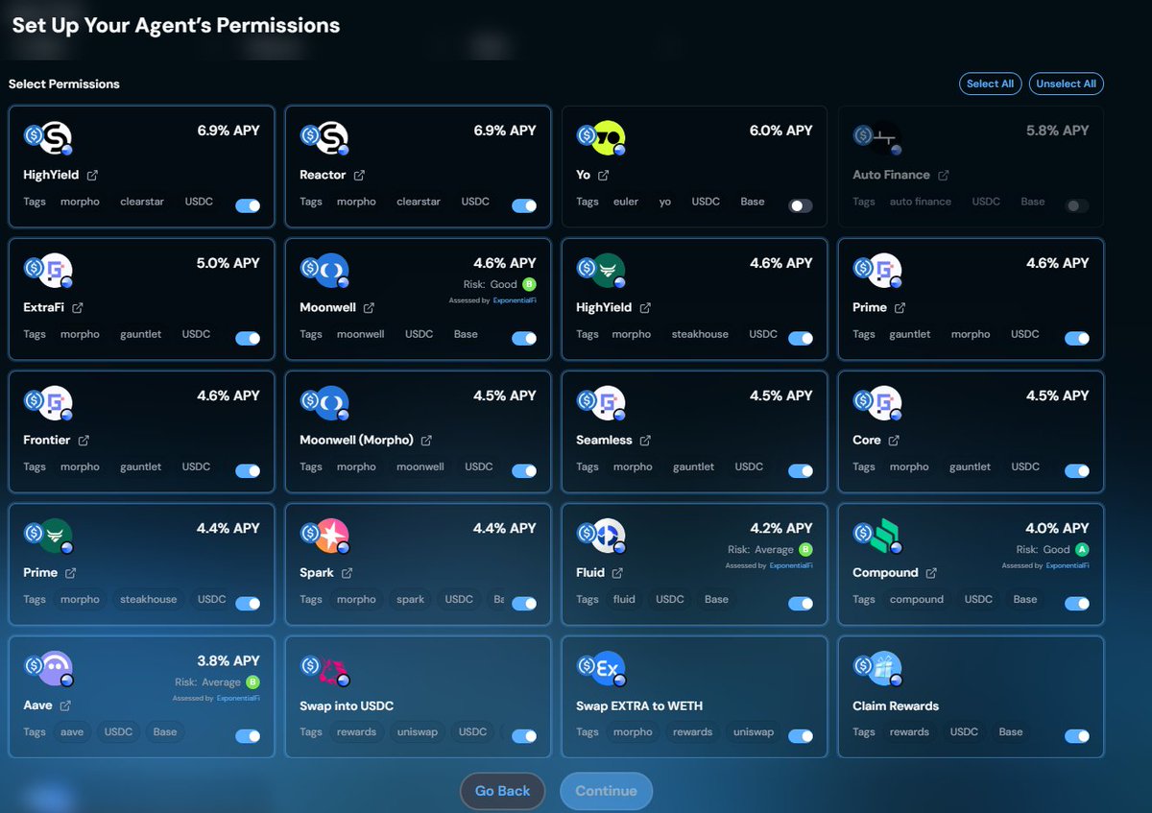This screenshot has width=1152, height=813.
Task: Open ExponentialFi link on Fluid card
Action: click(x=791, y=565)
